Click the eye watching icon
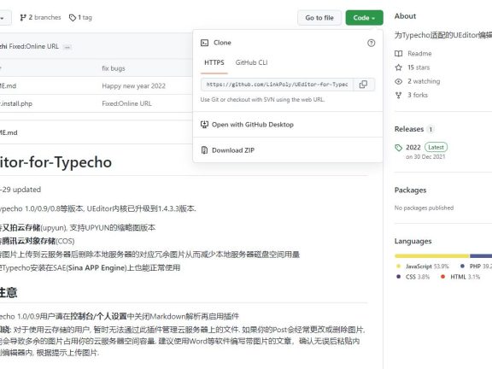 [x=399, y=82]
